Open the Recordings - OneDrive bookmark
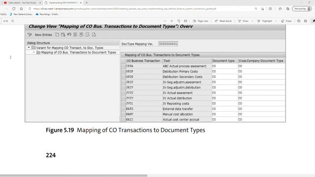This screenshot has width=315, height=177. pos(47,14)
